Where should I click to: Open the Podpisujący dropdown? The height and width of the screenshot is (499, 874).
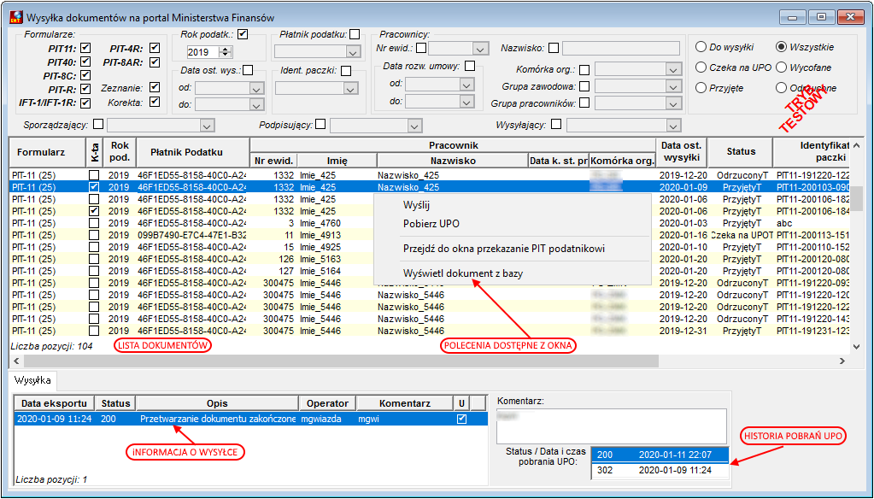click(414, 126)
